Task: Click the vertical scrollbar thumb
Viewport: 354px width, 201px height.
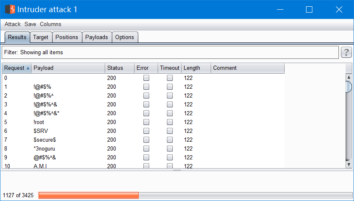Action: tap(349, 87)
